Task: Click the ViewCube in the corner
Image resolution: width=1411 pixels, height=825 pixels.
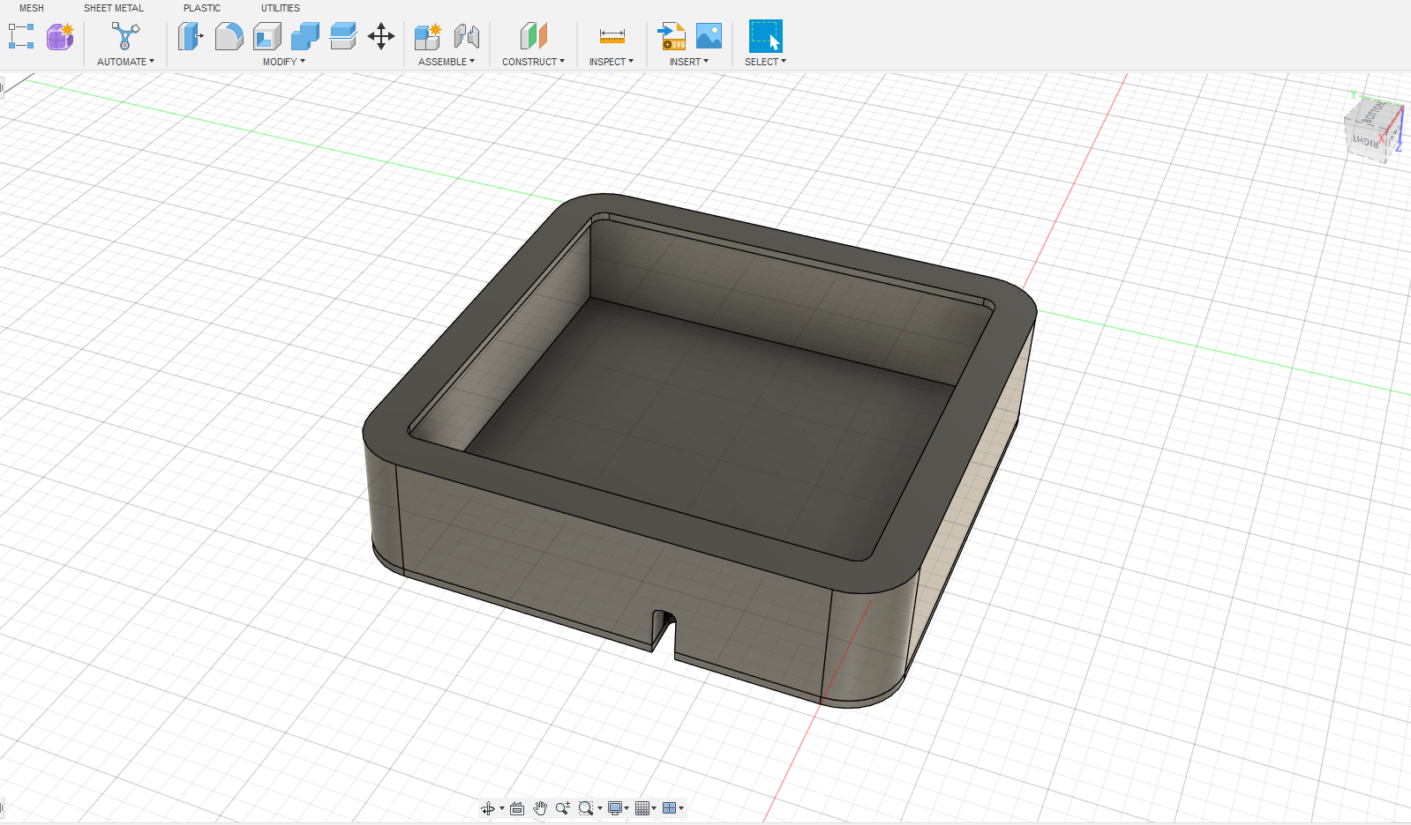Action: (x=1373, y=130)
